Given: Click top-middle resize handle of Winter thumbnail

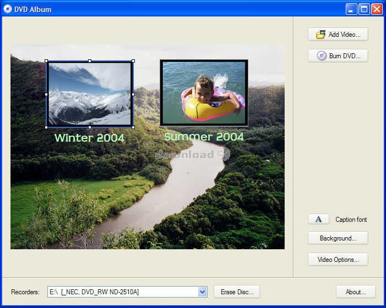Looking at the screenshot, I should click(x=90, y=61).
